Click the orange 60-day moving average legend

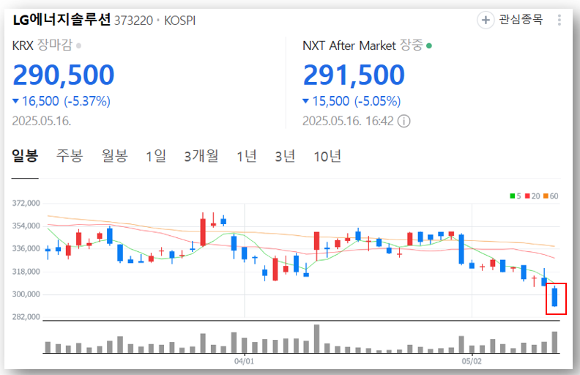point(551,196)
